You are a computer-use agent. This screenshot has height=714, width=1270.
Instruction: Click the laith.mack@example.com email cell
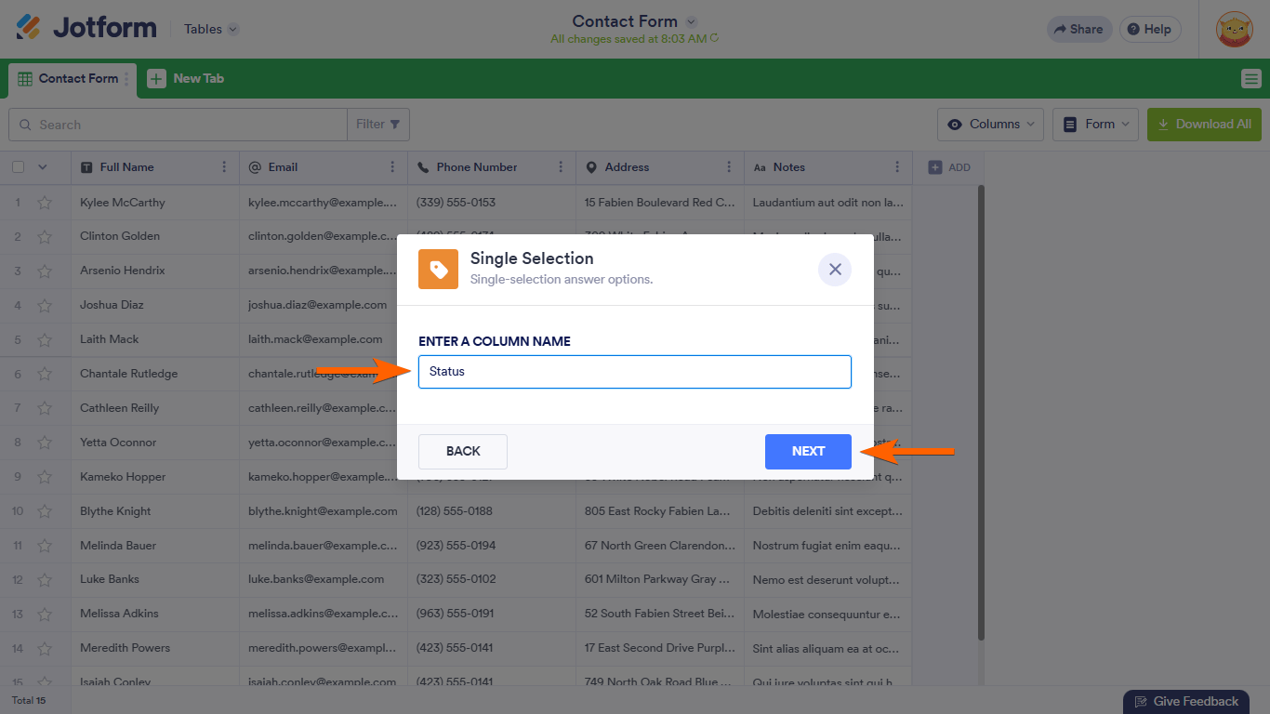pos(324,340)
